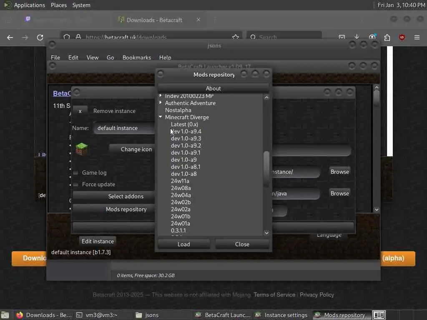Viewport: 427px width, 320px height.
Task: Open the File menu in jsons window
Action: coord(55,57)
